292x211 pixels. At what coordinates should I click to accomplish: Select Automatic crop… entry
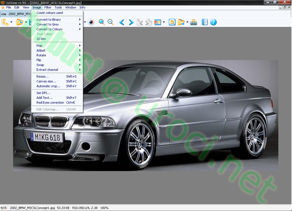[57, 86]
